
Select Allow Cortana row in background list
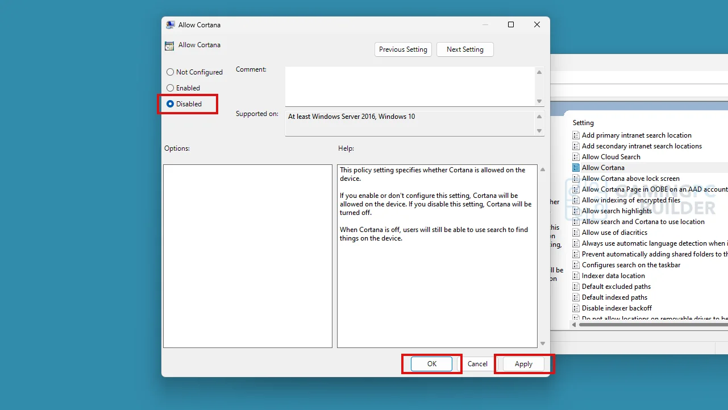pos(603,168)
